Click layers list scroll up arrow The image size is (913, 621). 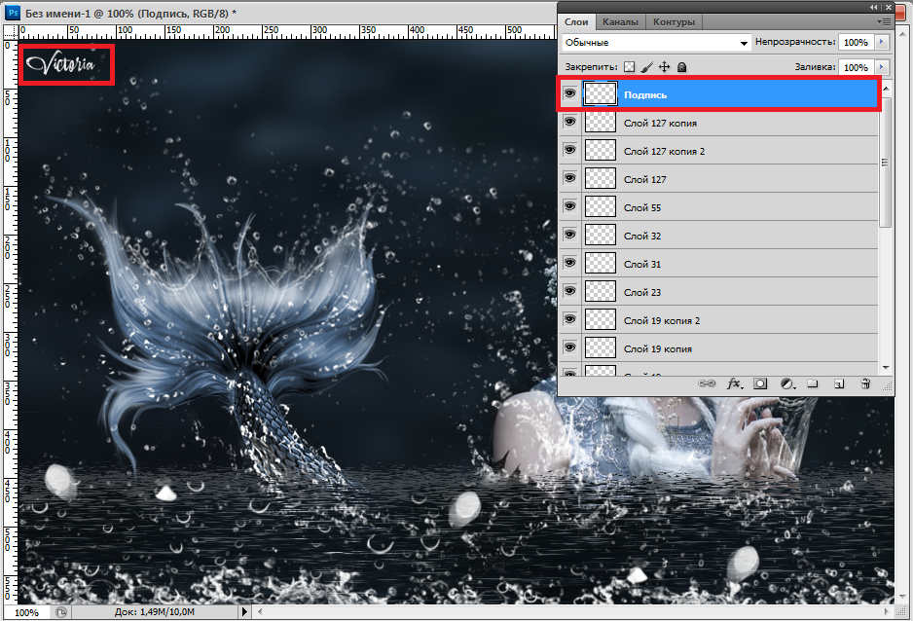coord(886,89)
